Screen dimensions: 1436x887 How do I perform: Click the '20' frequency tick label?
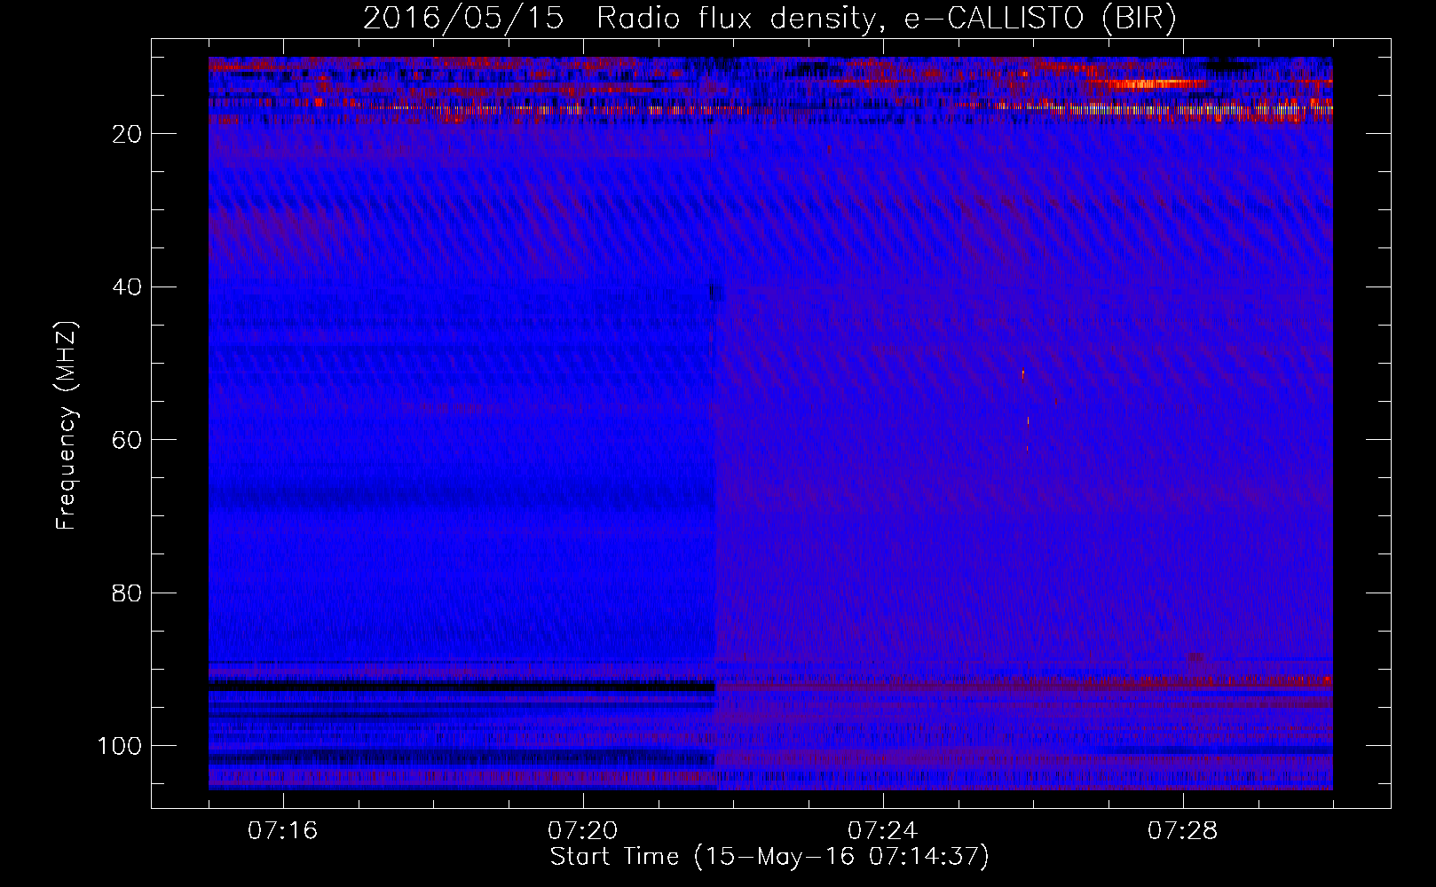pos(127,134)
